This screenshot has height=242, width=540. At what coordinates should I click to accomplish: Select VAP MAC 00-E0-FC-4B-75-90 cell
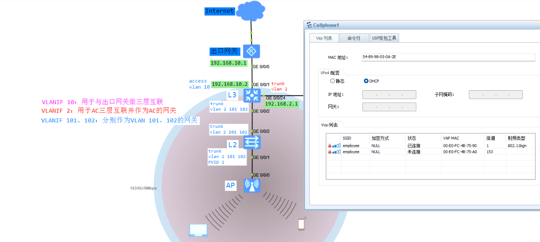click(460, 146)
